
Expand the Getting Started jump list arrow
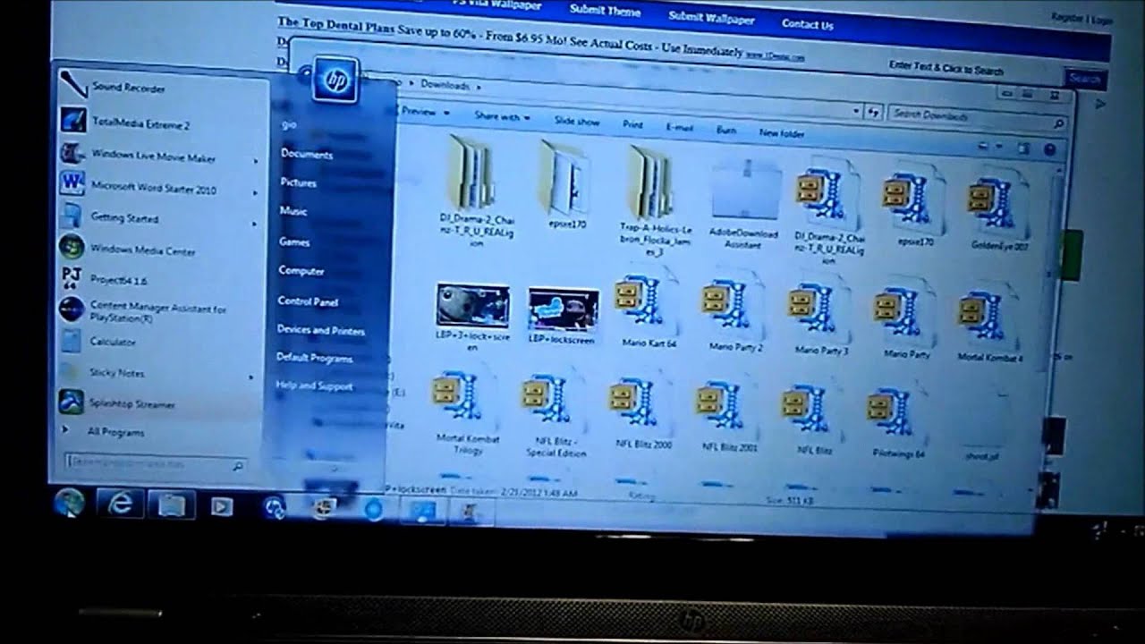coord(253,224)
